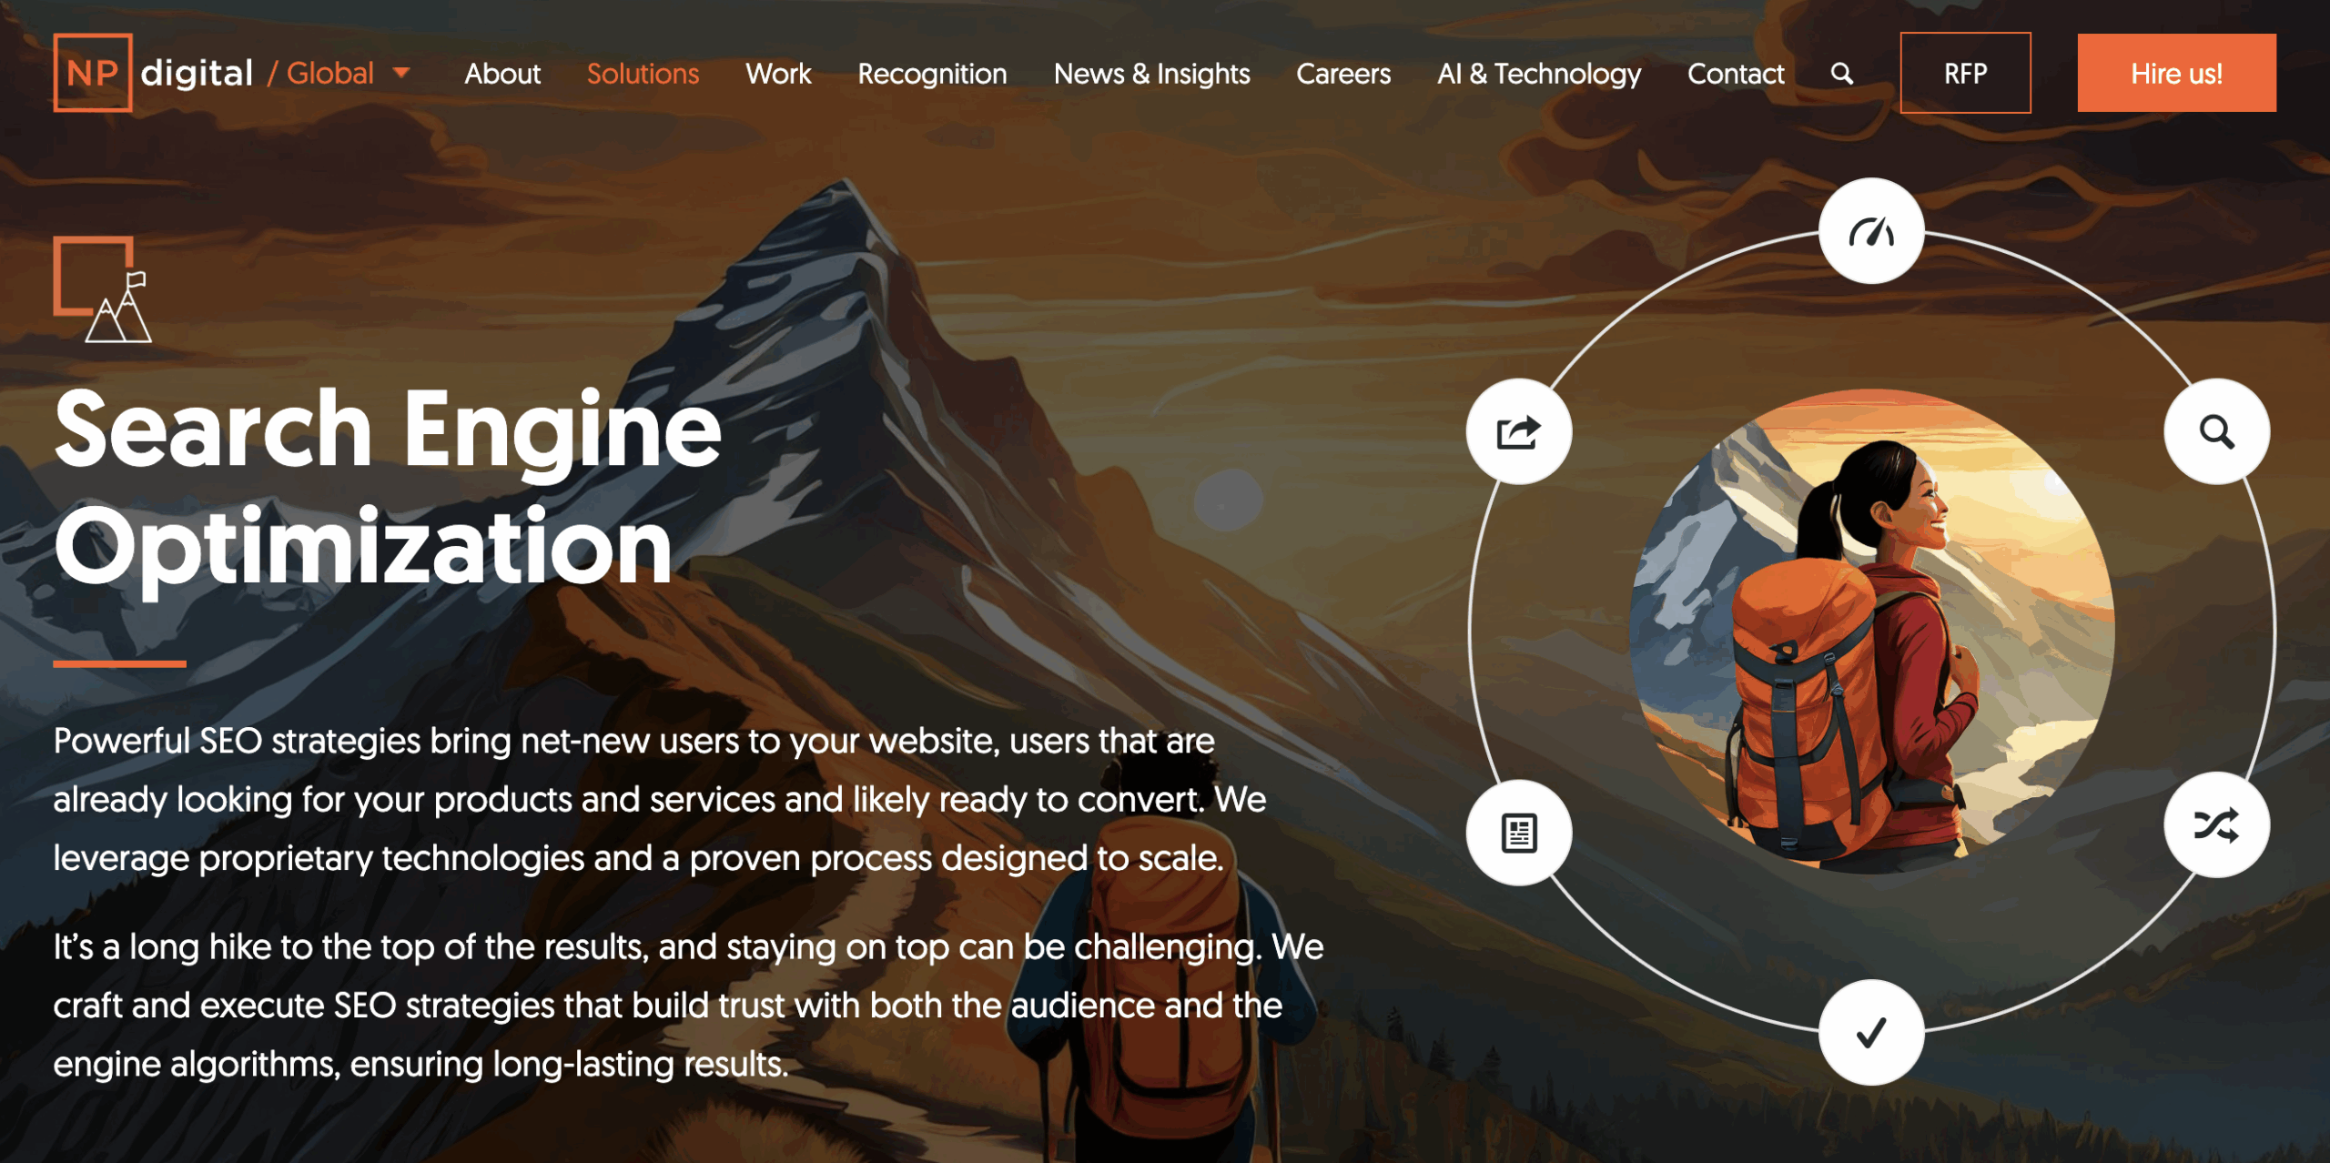Viewport: 2330px width, 1163px height.
Task: Click the orange Hire us! button
Action: pos(2175,73)
